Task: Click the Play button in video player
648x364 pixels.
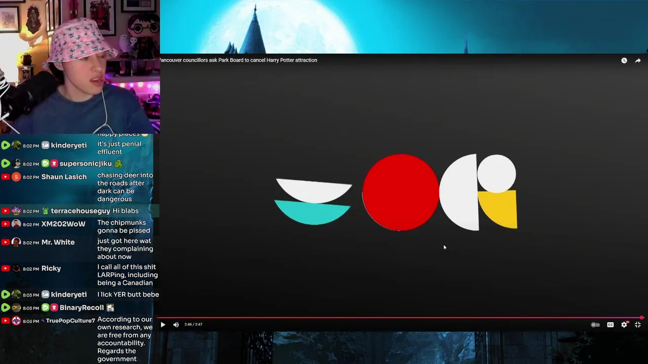Action: (x=163, y=325)
